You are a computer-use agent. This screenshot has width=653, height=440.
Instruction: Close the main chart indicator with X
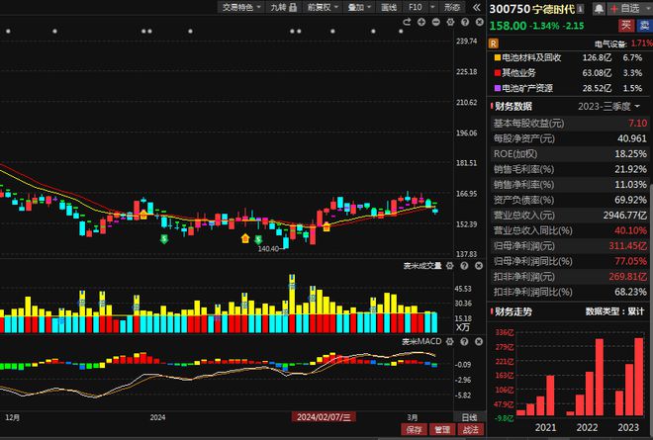coord(479,22)
